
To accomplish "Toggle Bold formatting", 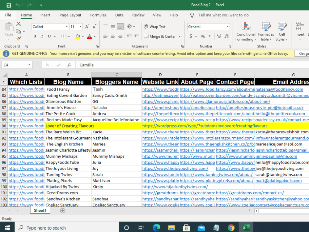I will (35, 36).
